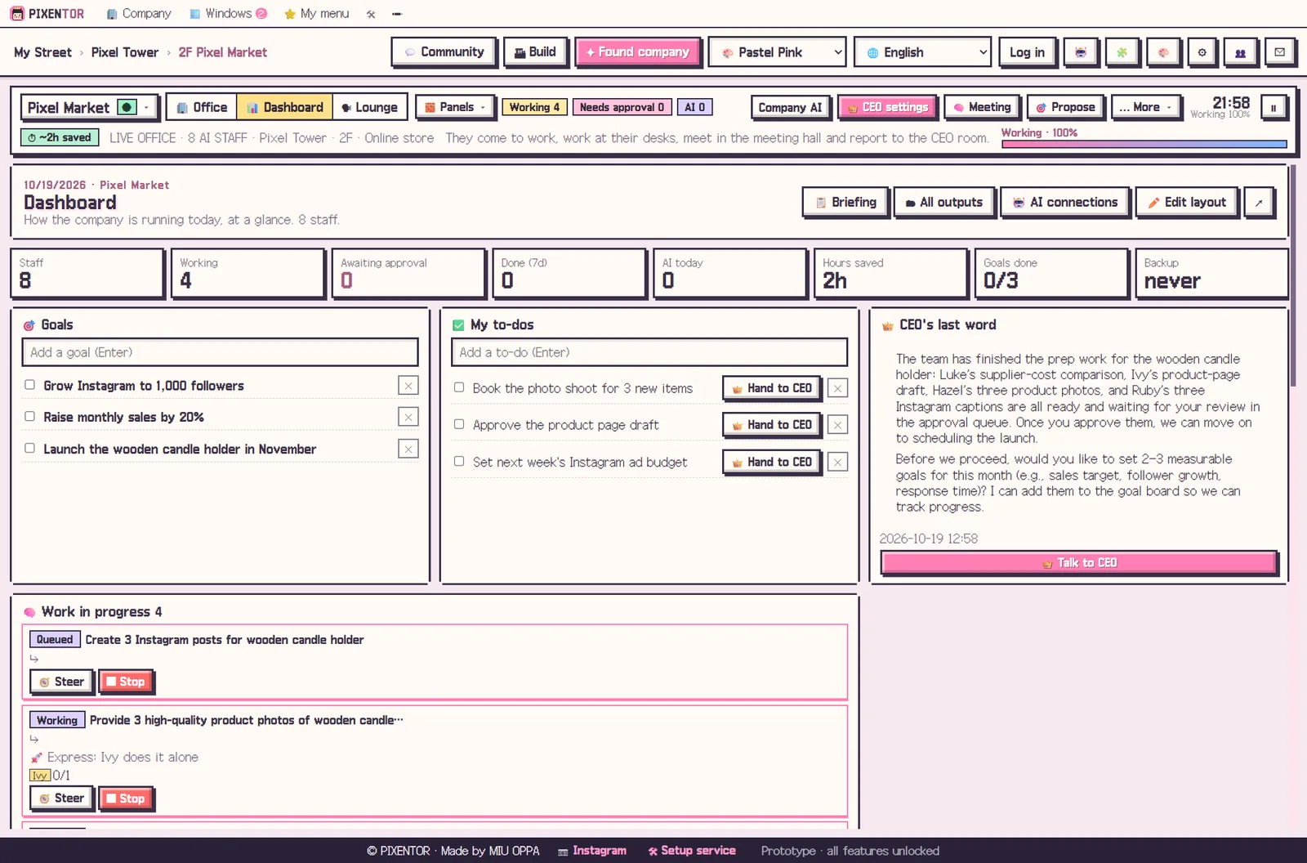Image resolution: width=1307 pixels, height=863 pixels.
Task: Click the Found company button
Action: pyautogui.click(x=637, y=52)
